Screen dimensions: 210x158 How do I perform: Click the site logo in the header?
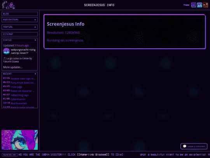(x=8, y=5)
